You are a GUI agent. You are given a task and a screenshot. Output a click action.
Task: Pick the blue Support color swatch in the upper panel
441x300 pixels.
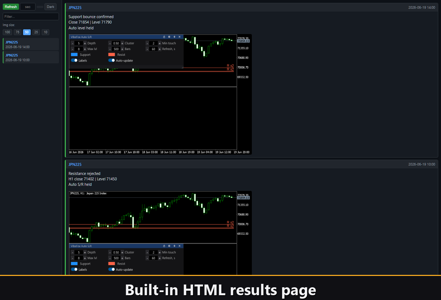(74, 54)
